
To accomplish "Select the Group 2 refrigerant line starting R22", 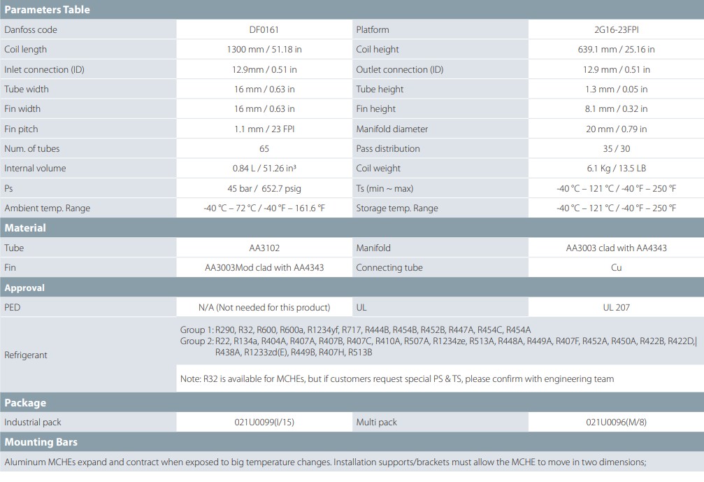I will pos(438,341).
